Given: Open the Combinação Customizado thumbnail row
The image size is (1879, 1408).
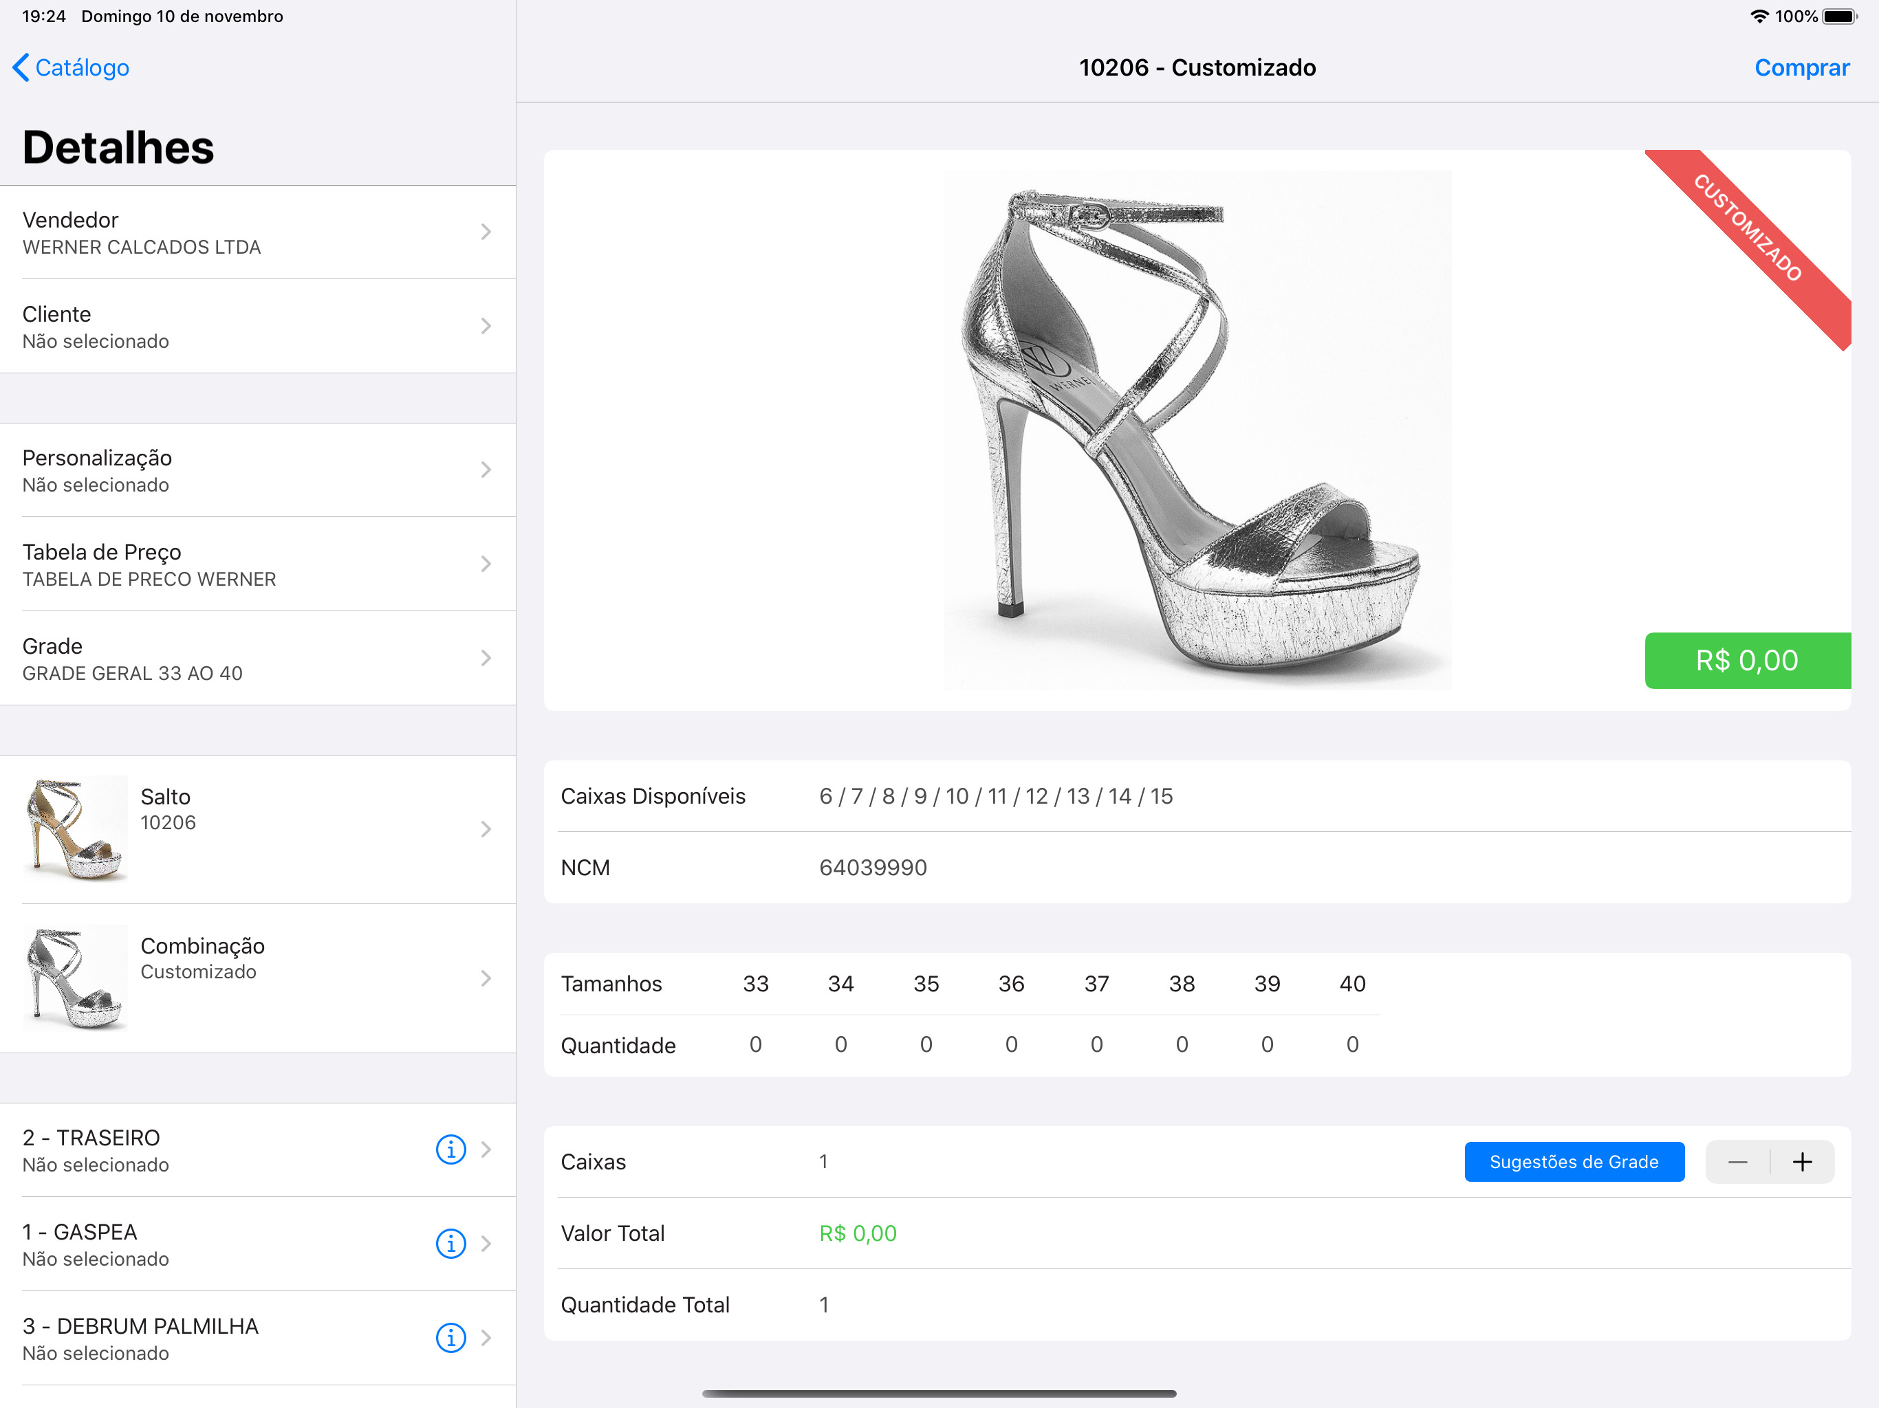Looking at the screenshot, I should point(257,978).
